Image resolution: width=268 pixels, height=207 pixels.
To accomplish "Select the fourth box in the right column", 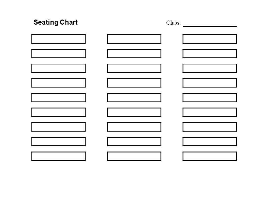I will [210, 83].
